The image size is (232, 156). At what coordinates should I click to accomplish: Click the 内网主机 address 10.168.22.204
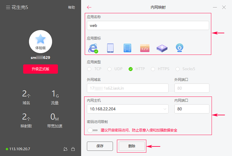[x=103, y=109]
